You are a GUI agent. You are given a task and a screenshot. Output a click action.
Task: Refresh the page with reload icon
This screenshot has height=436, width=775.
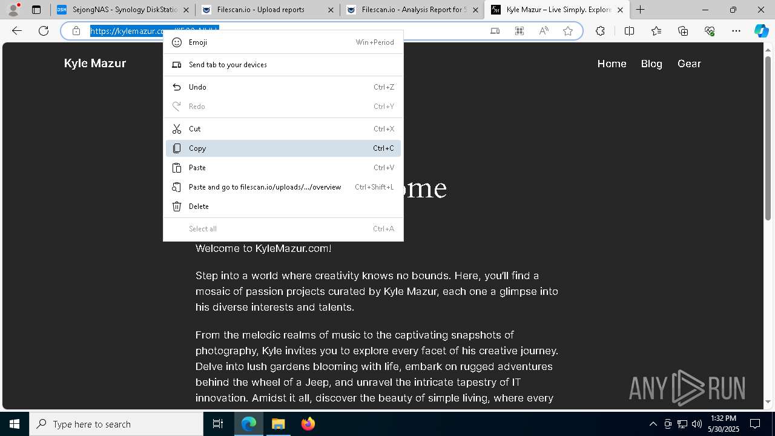[x=44, y=31]
